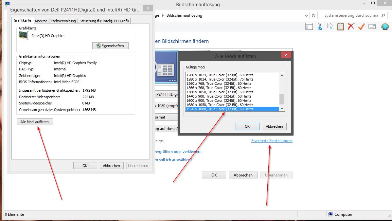Open the Erweiterte Einstellungen link
This screenshot has width=392, height=221.
point(272,141)
